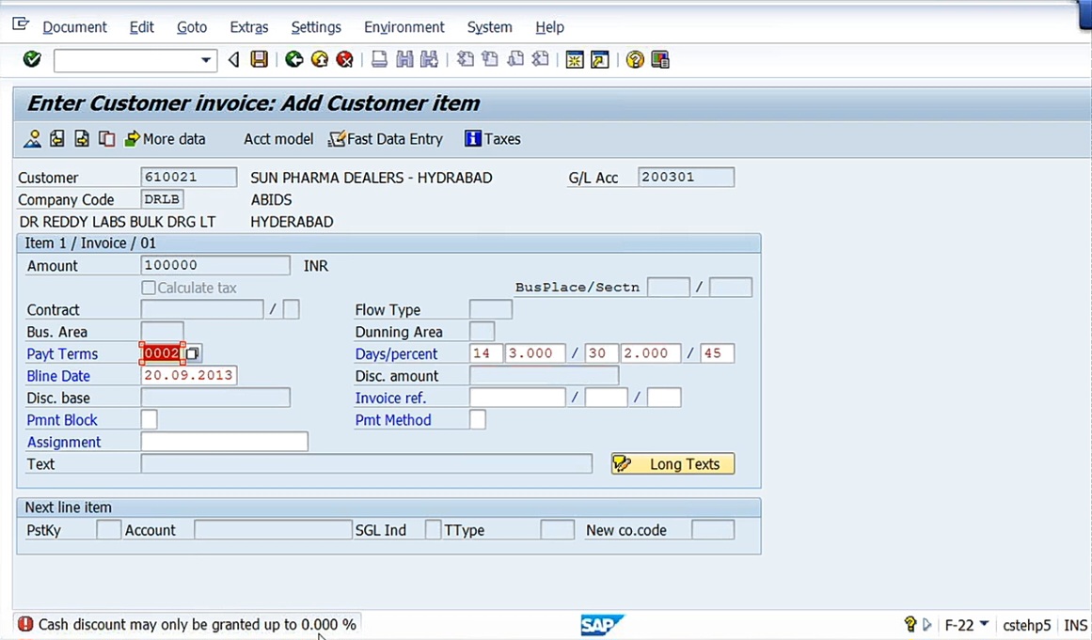Click the Dunning Area input field

coord(482,332)
